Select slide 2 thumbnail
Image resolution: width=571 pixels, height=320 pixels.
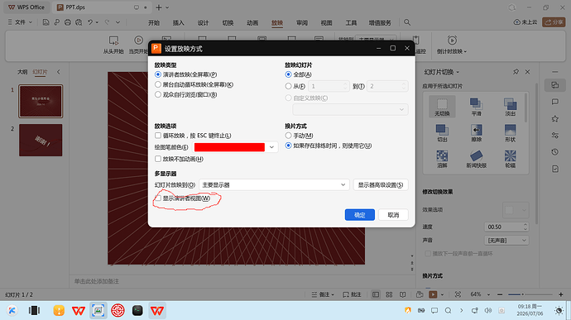[41, 141]
